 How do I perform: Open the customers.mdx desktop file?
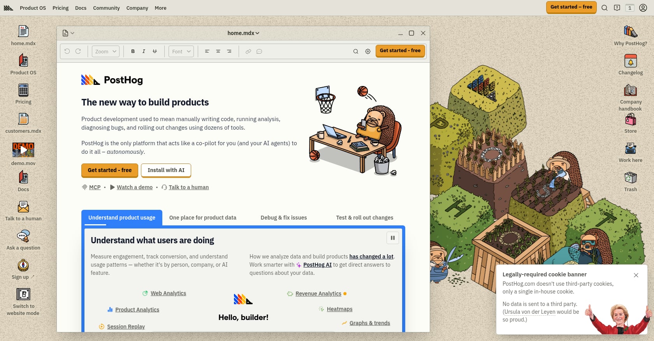pyautogui.click(x=23, y=123)
